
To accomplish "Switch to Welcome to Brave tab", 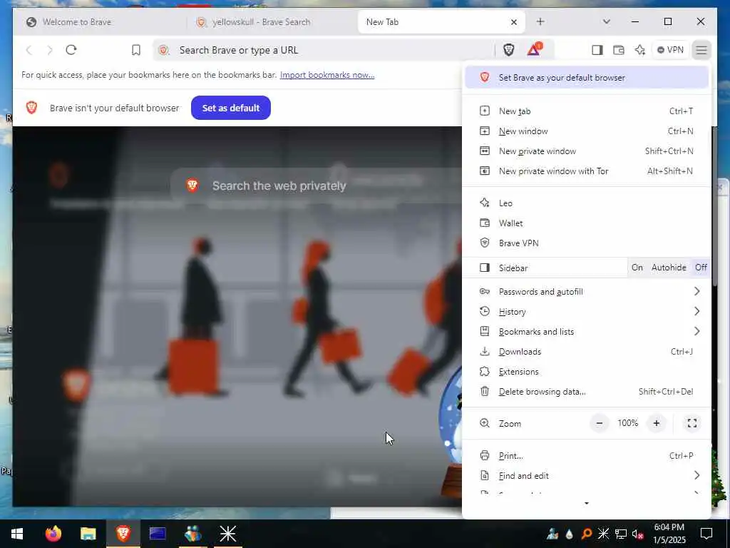I will [x=99, y=22].
